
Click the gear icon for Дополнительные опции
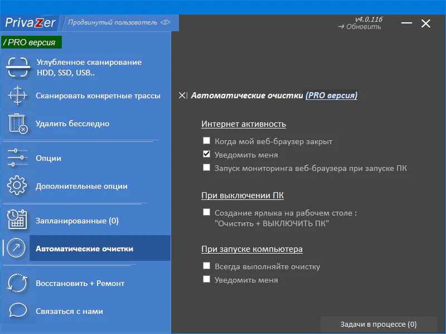pyautogui.click(x=17, y=186)
